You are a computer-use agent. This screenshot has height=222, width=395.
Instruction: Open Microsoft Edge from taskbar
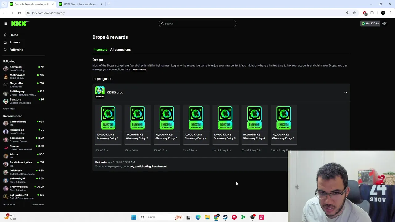click(x=198, y=217)
